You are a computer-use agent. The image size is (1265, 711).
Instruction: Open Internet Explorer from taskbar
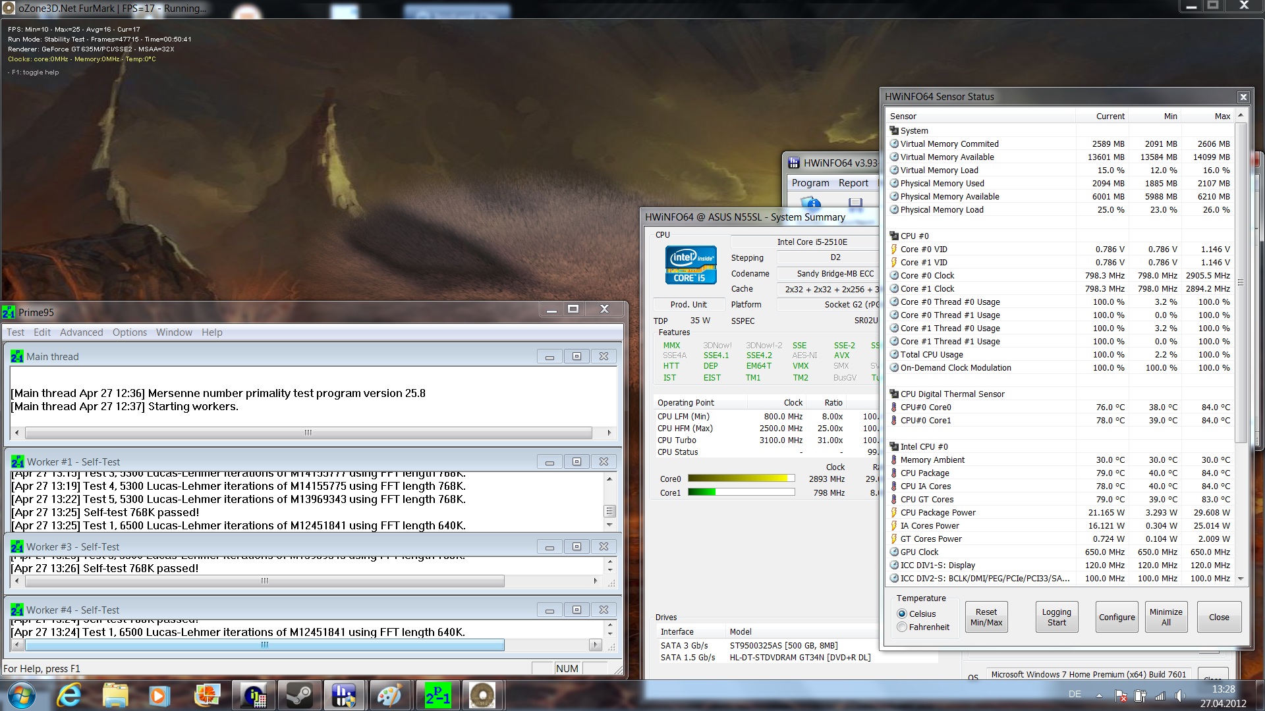coord(69,695)
